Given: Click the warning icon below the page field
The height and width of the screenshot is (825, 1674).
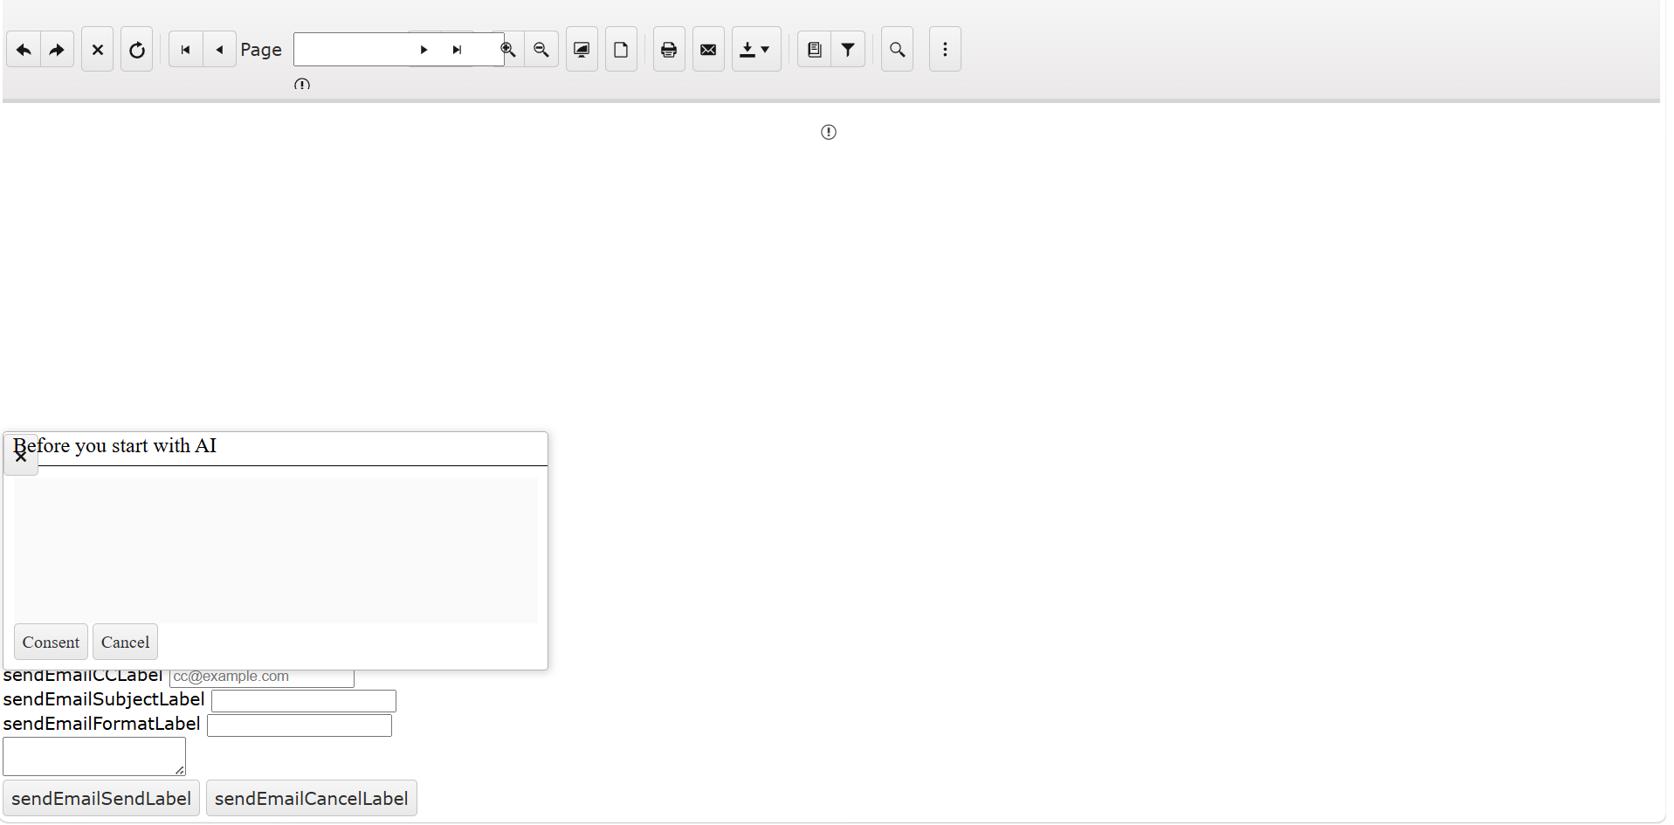Looking at the screenshot, I should click(x=302, y=85).
